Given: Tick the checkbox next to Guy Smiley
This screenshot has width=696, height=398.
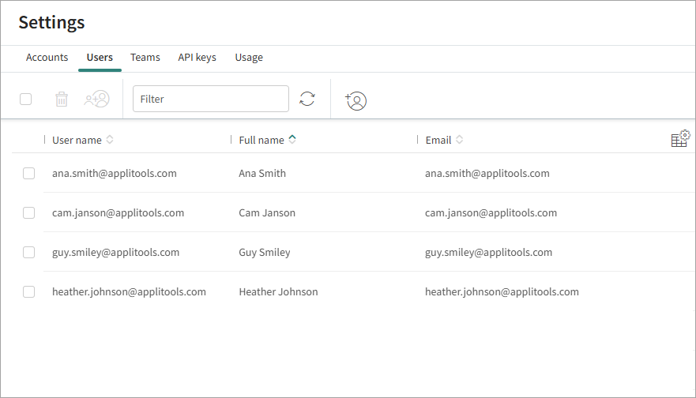Looking at the screenshot, I should [29, 253].
